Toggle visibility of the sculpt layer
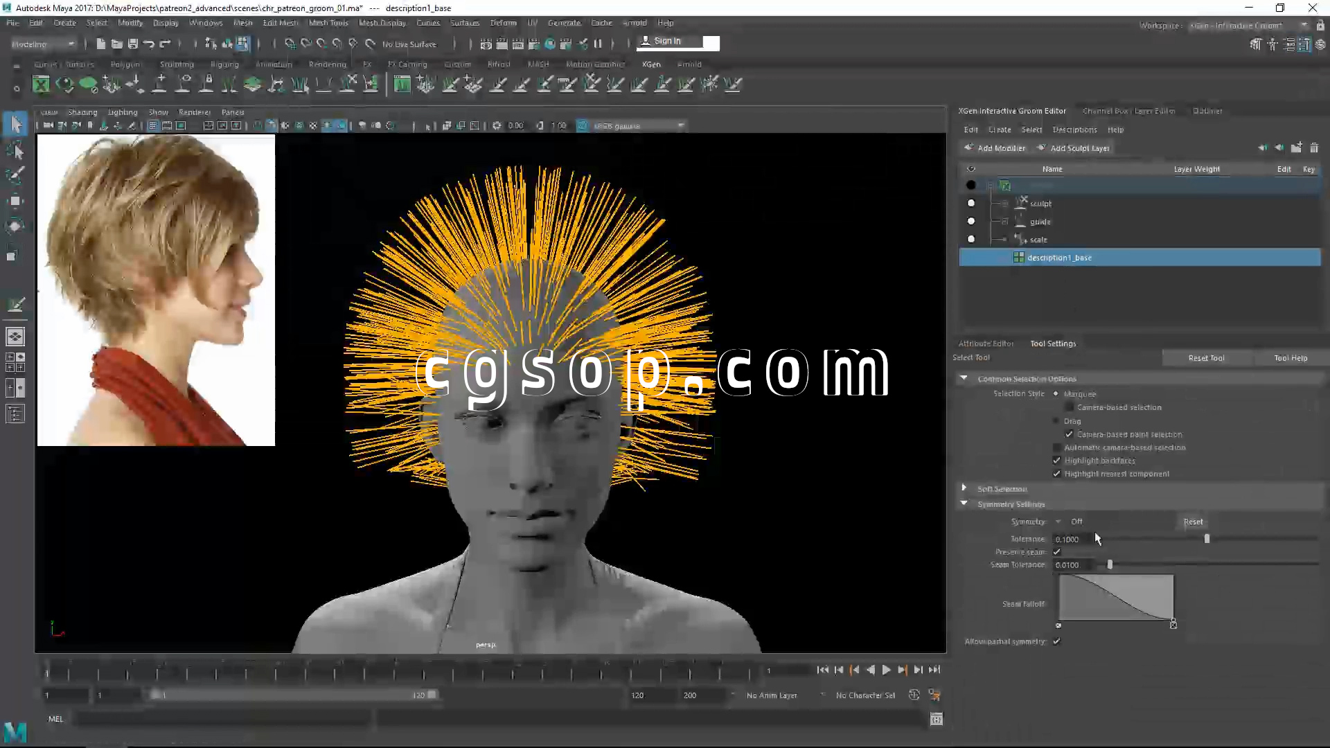 (970, 203)
